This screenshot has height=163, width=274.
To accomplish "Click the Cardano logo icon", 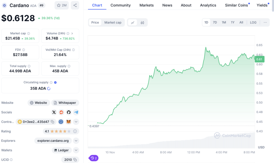I will click(4, 5).
